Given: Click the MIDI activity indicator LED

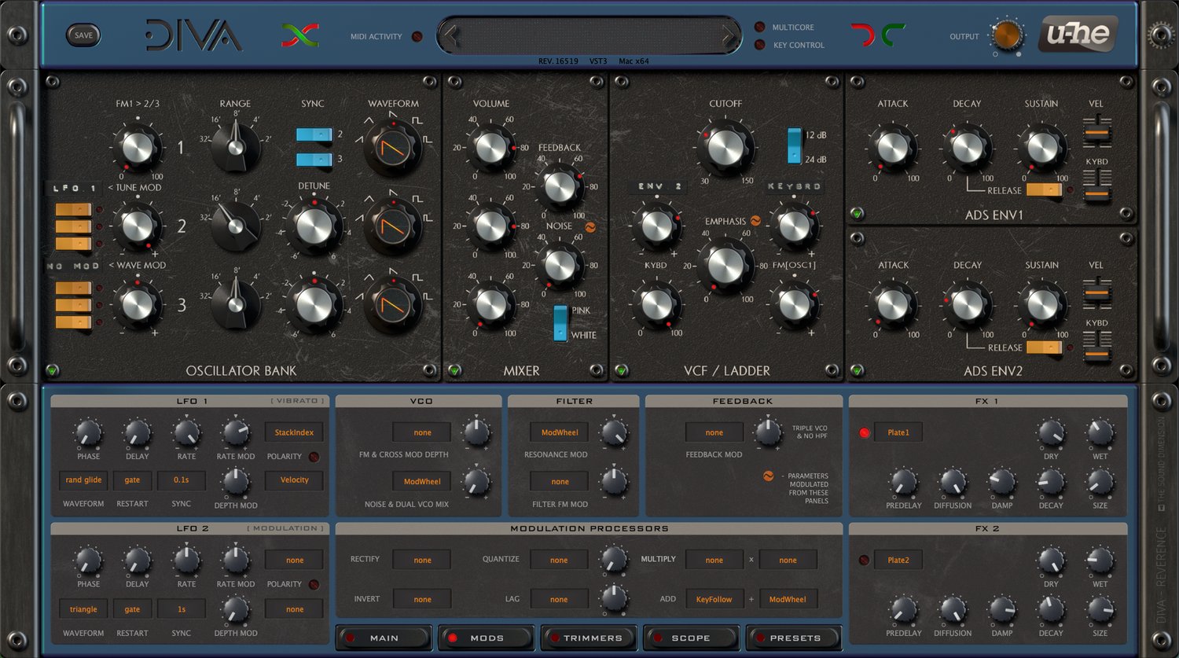Looking at the screenshot, I should click(417, 36).
